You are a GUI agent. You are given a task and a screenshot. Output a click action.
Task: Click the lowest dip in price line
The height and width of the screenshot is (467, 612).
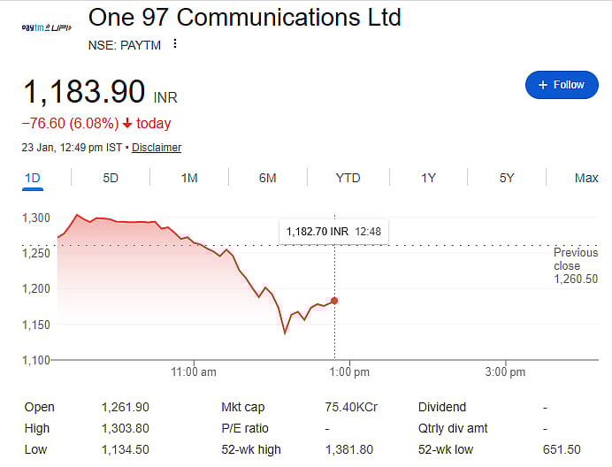click(285, 333)
